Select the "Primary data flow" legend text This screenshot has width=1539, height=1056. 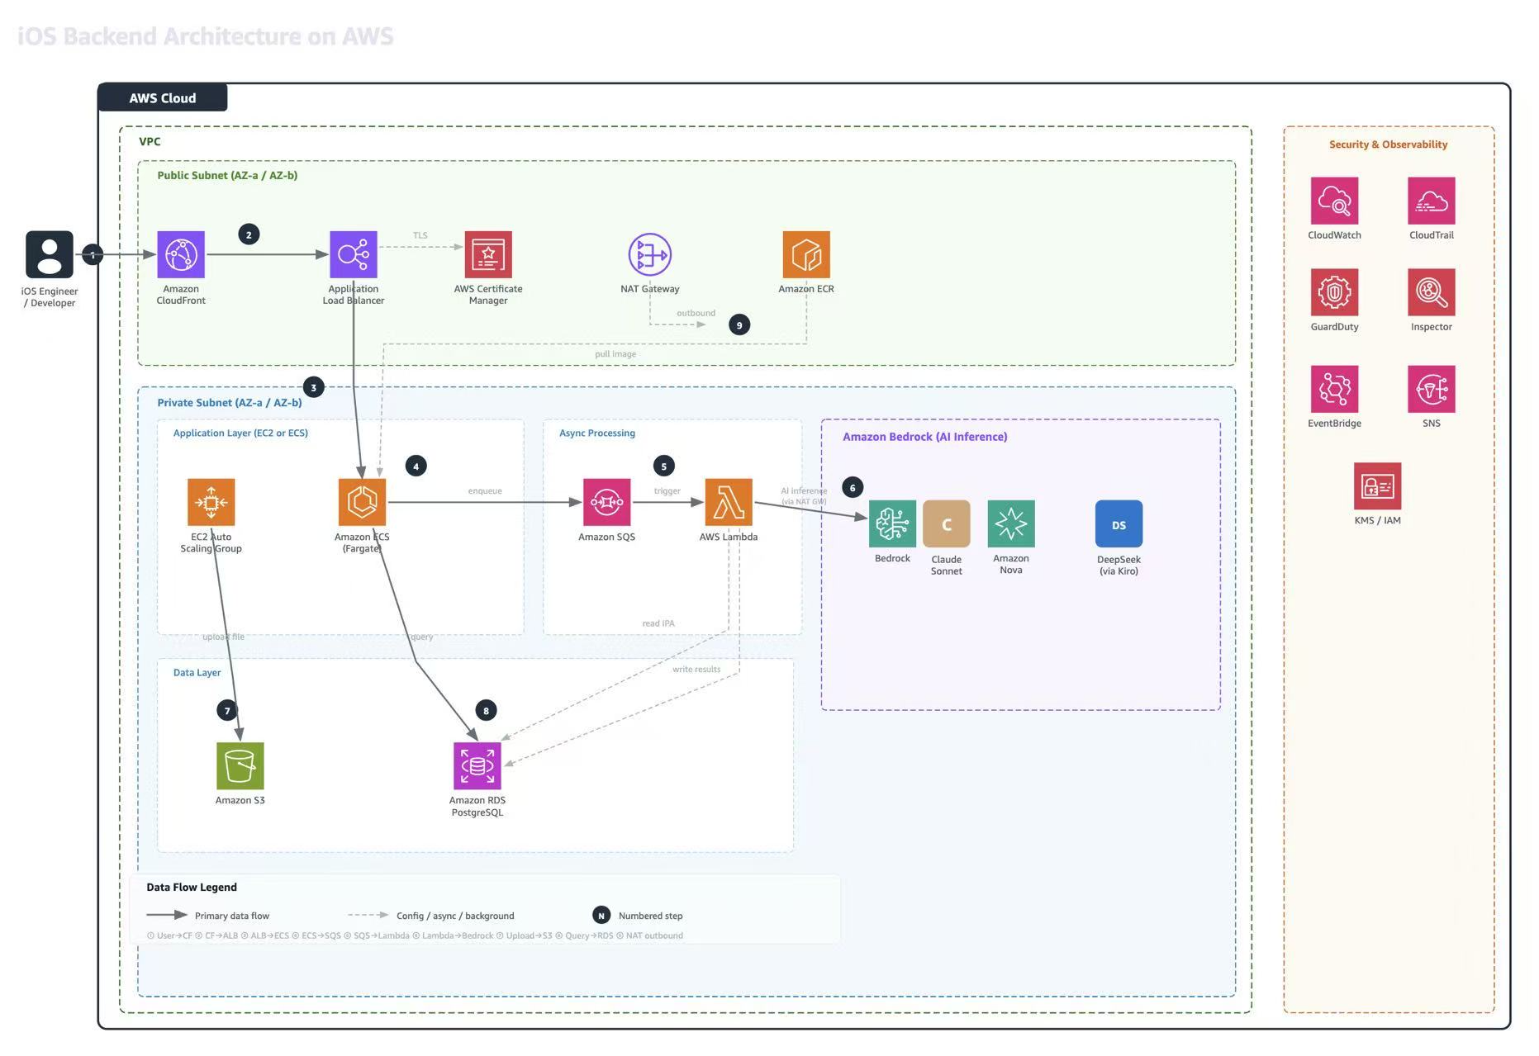(x=232, y=916)
